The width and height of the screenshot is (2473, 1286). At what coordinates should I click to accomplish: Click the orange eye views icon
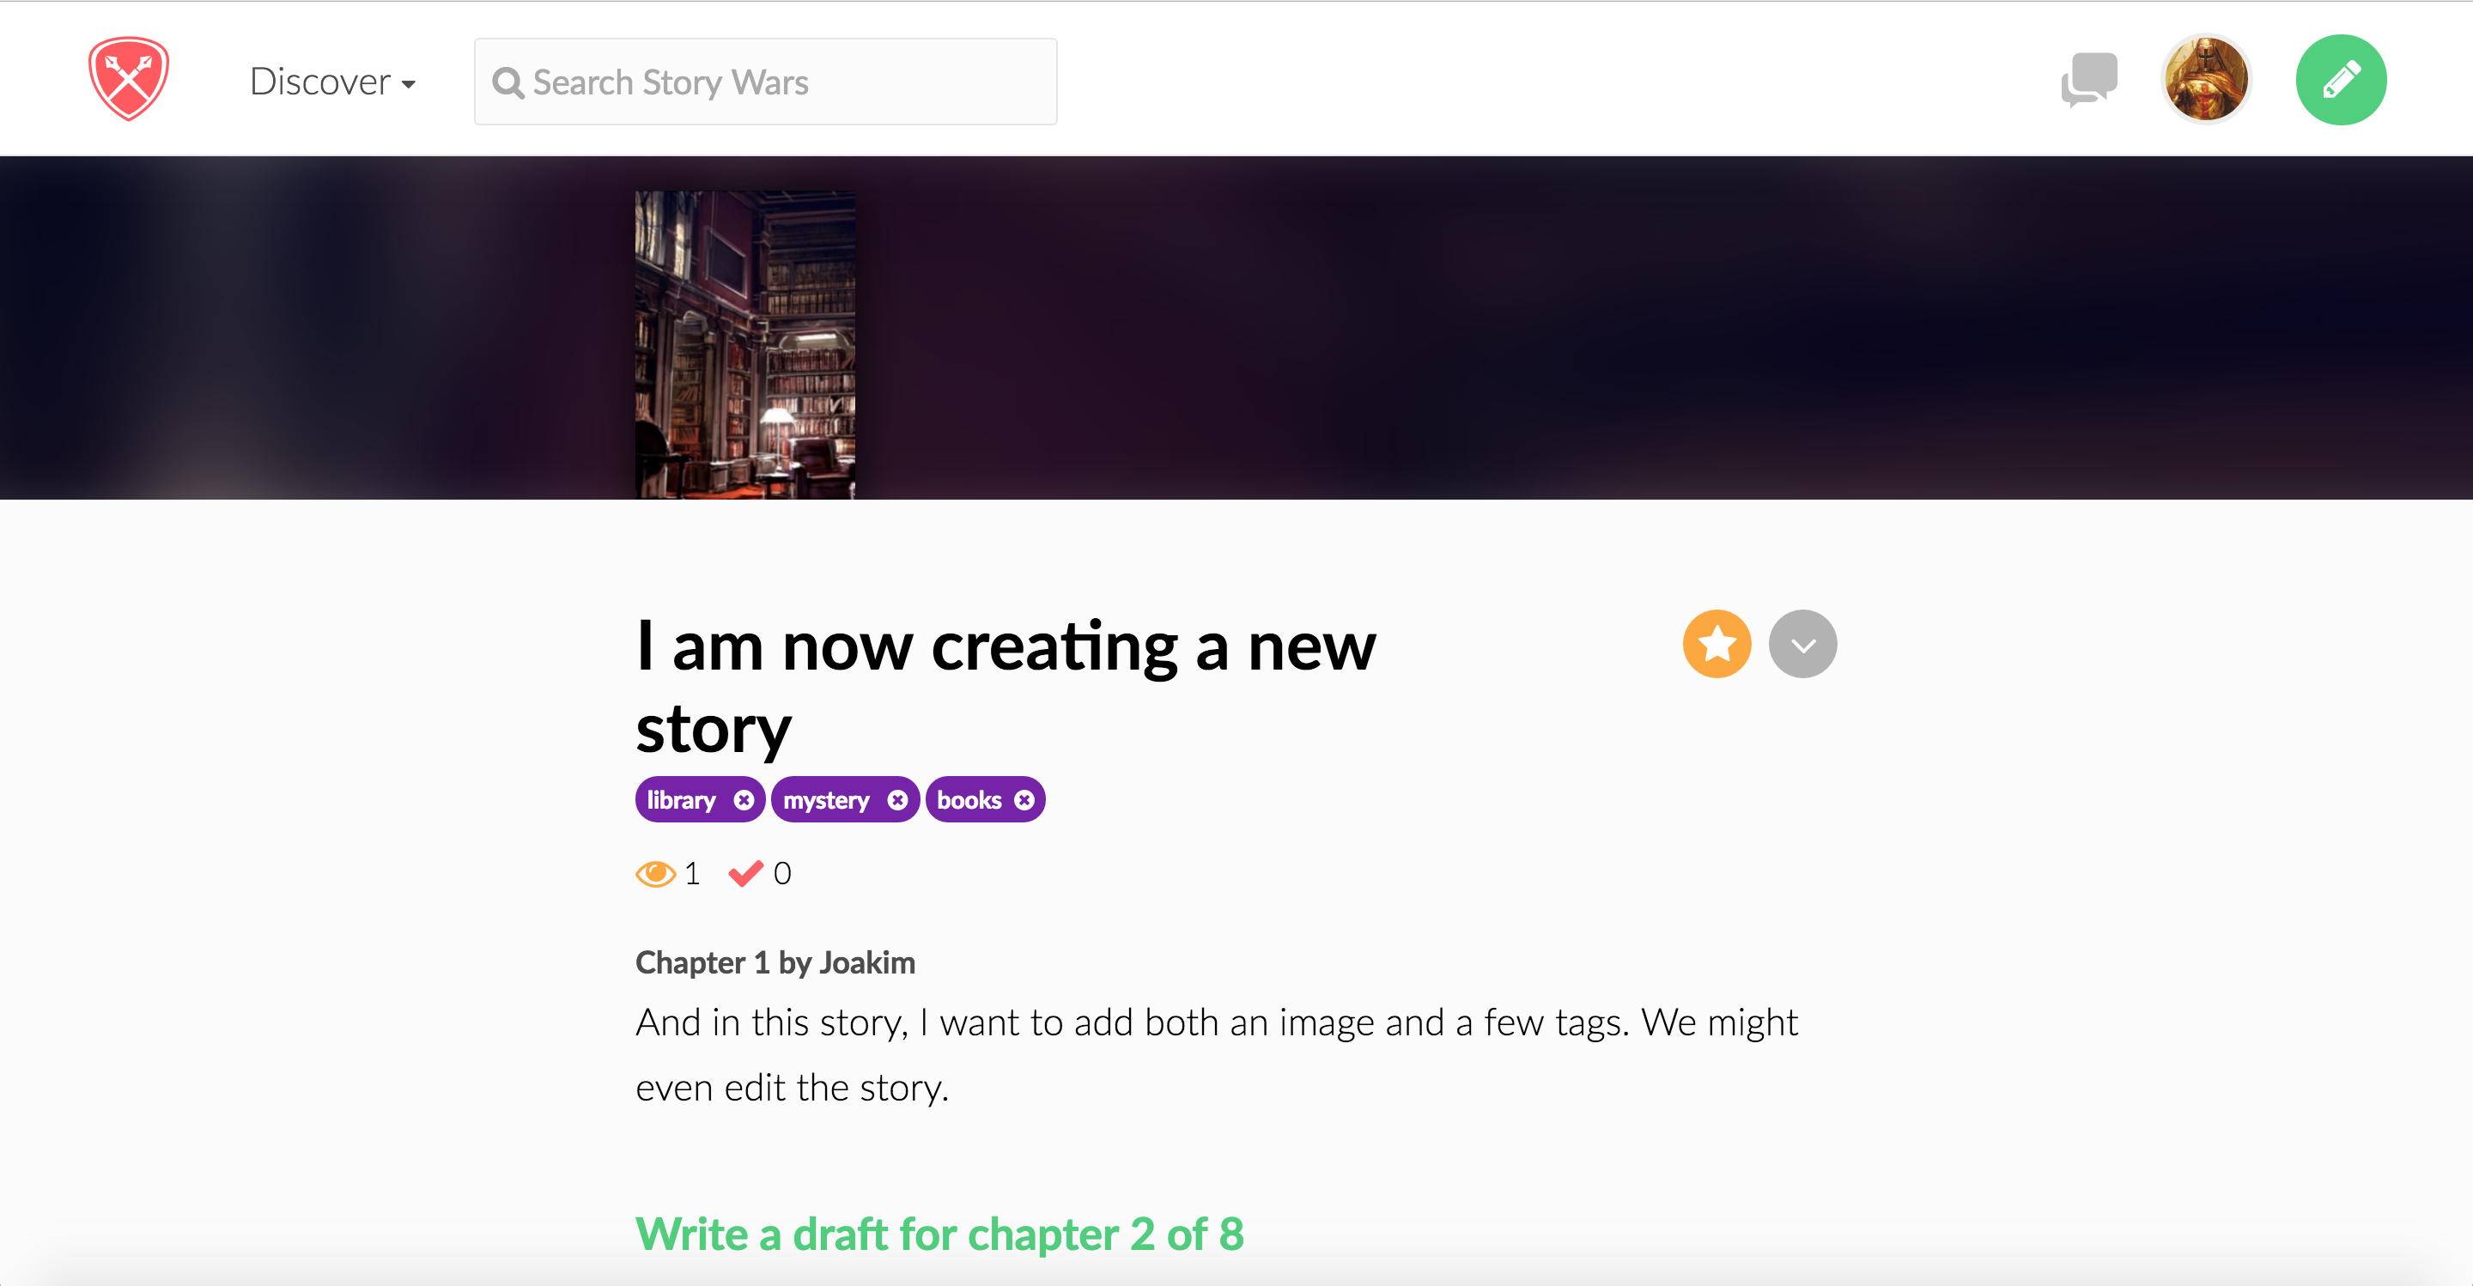656,874
